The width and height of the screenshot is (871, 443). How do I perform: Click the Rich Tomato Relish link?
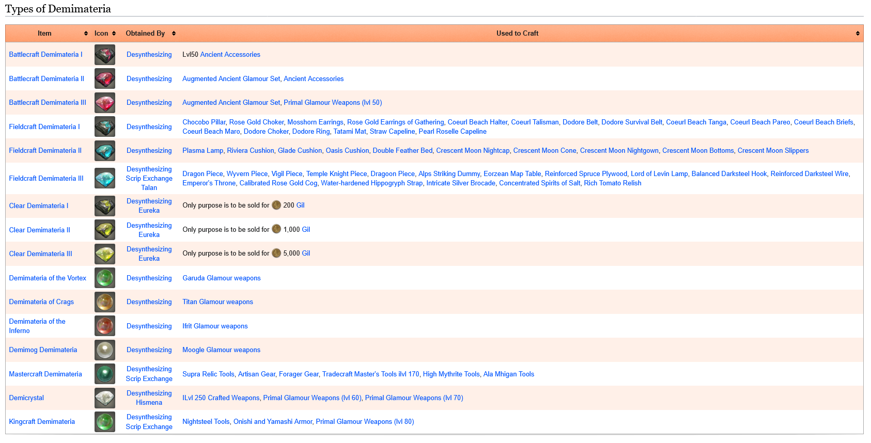(x=613, y=183)
